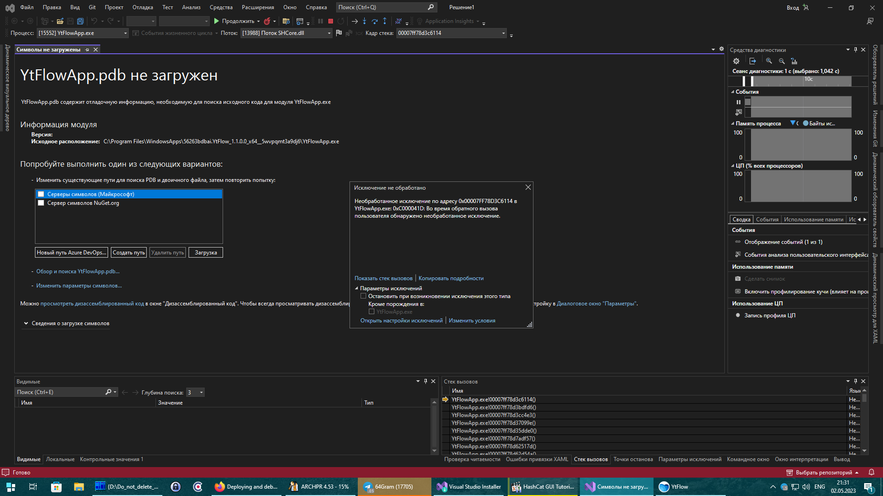This screenshot has width=883, height=496.
Task: Open the Кадр стека dropdown
Action: click(x=503, y=33)
